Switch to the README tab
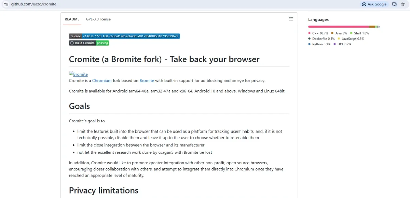The width and height of the screenshot is (410, 198). click(x=72, y=19)
